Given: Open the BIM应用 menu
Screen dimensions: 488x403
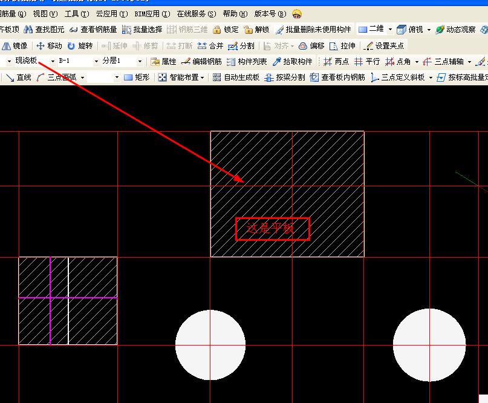Looking at the screenshot, I should [152, 14].
